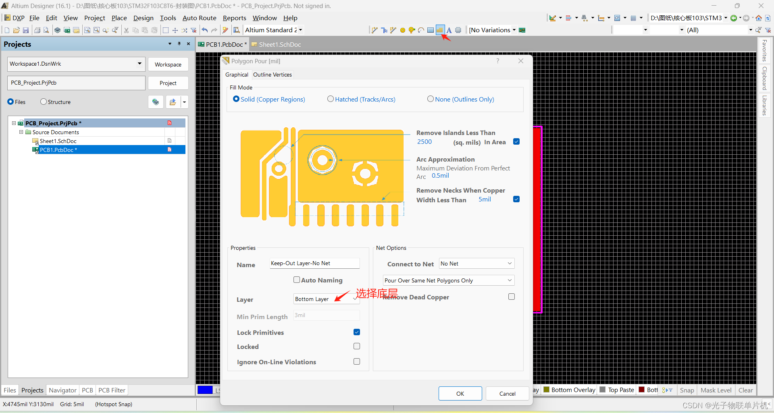
Task: Select the Place Pad tool
Action: (x=402, y=30)
